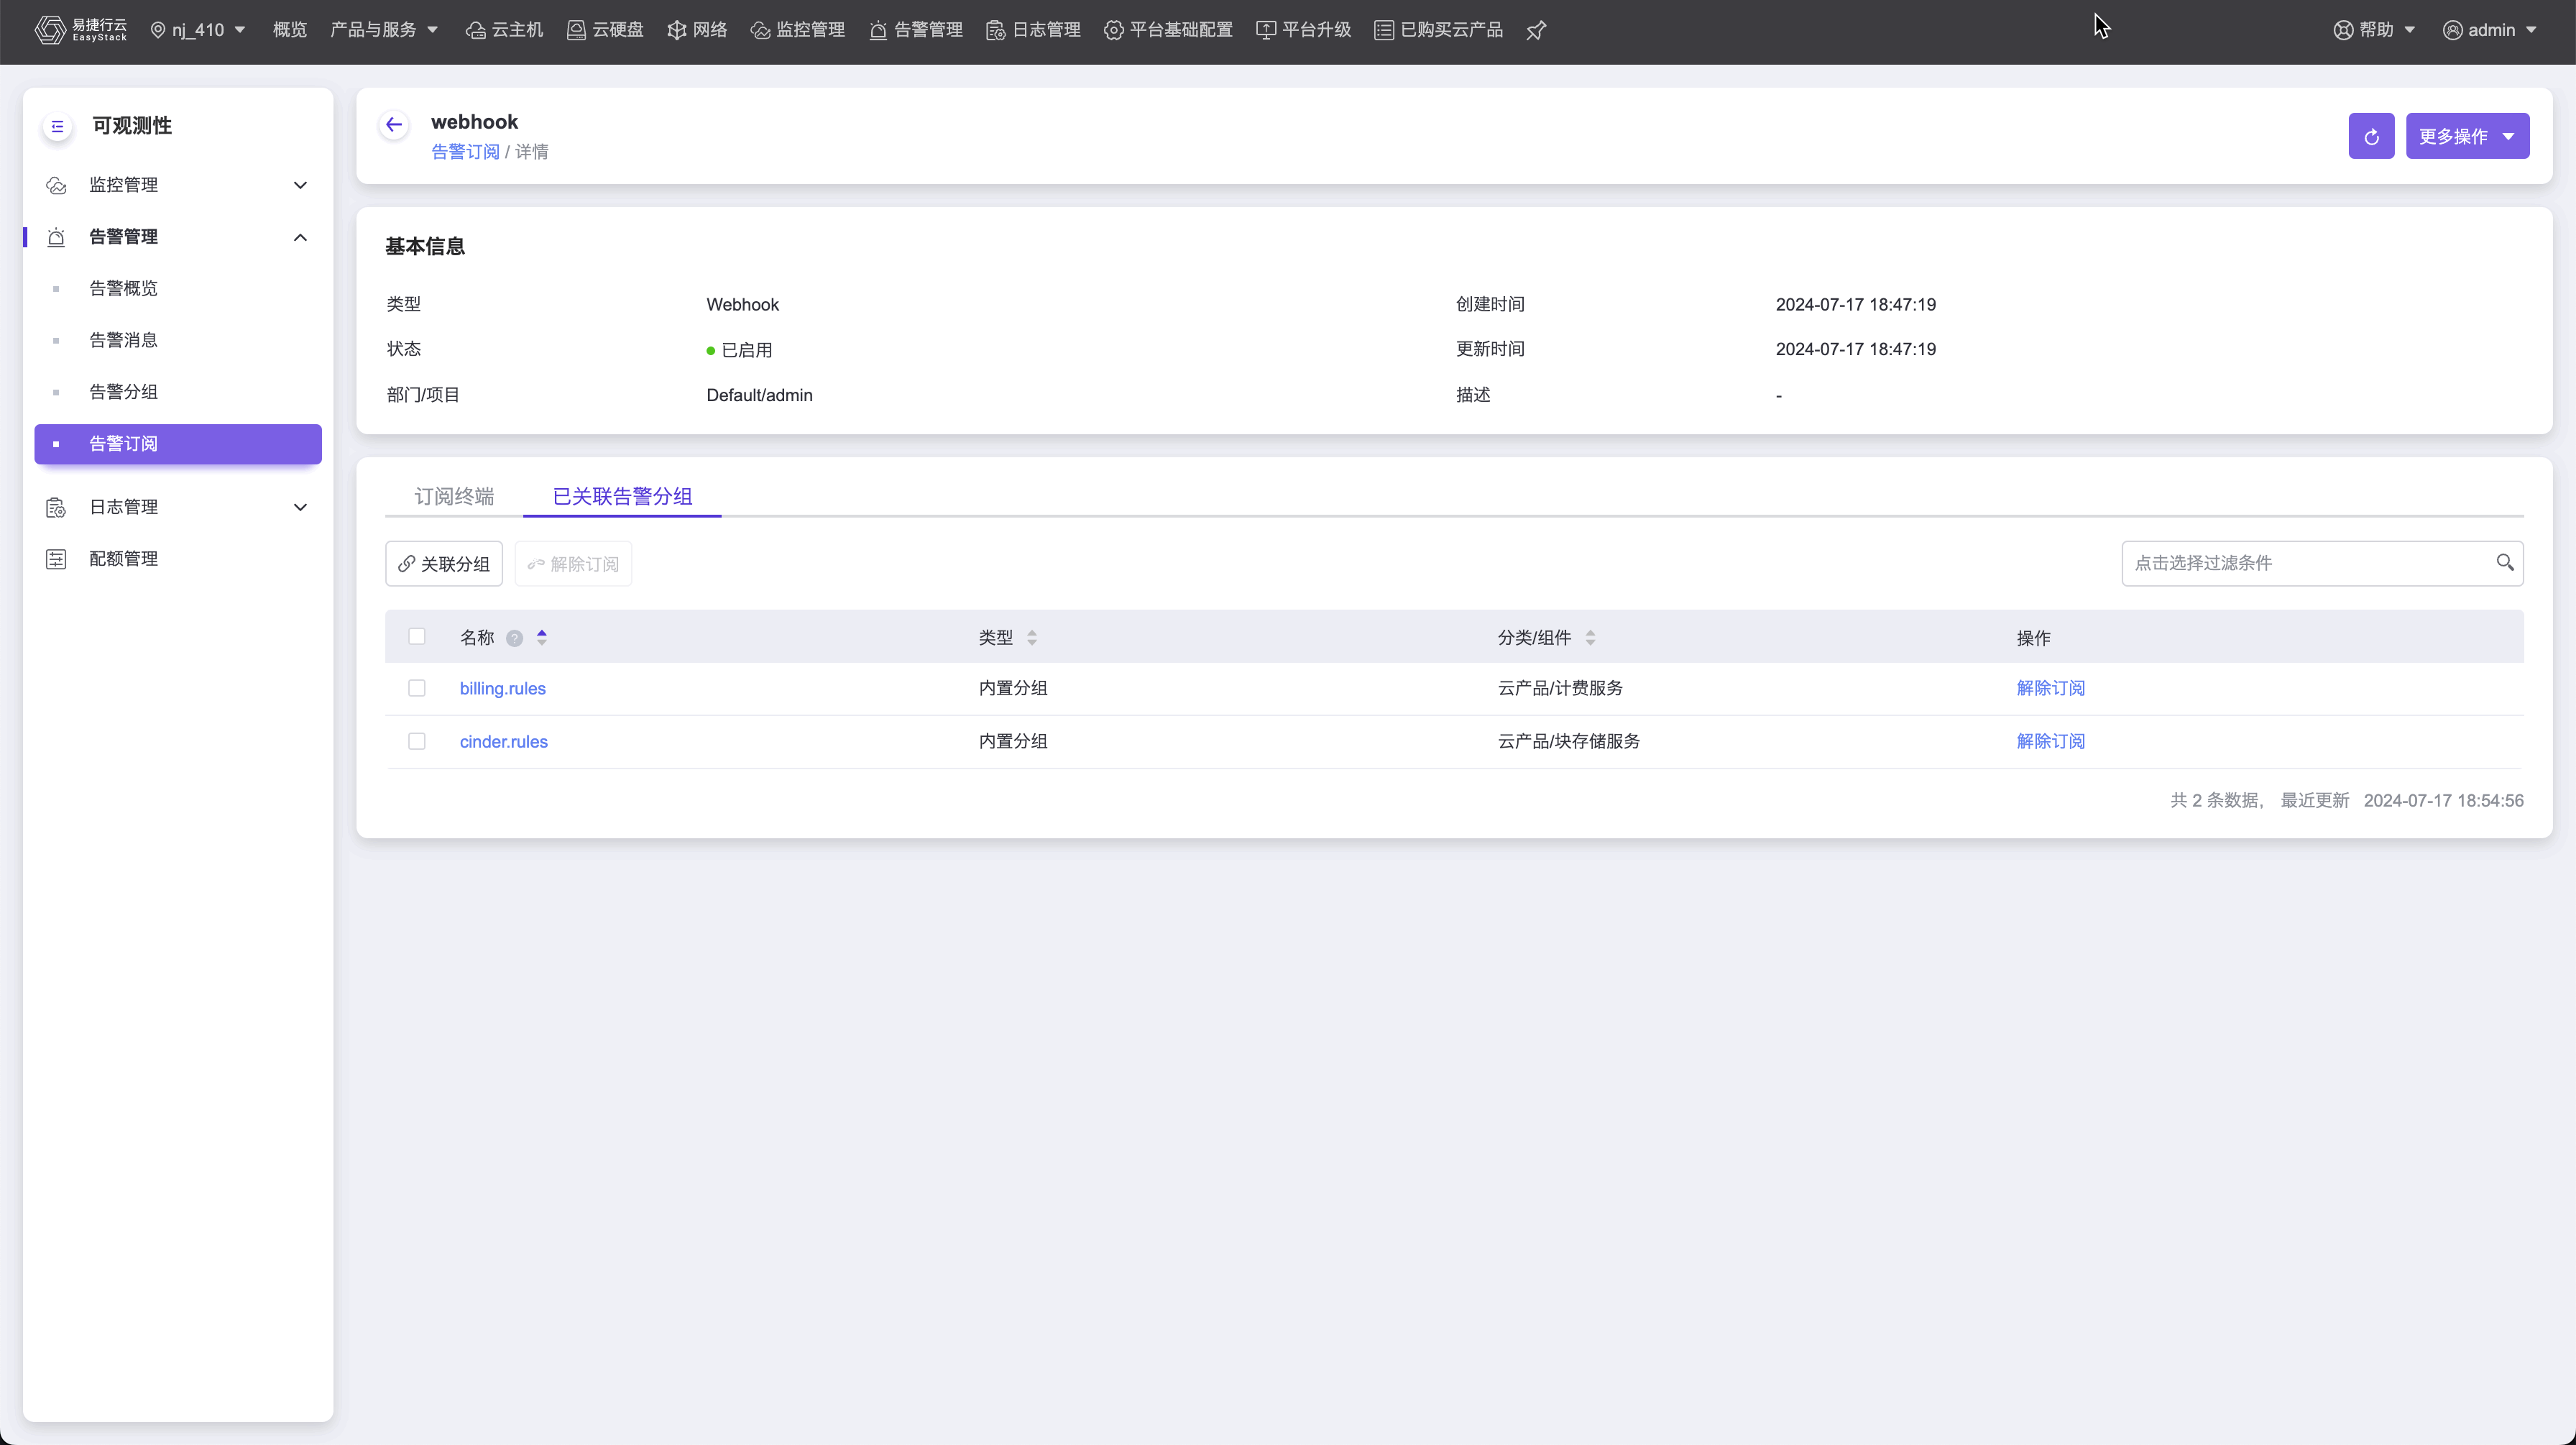The width and height of the screenshot is (2576, 1445).
Task: Check the billing.rules row checkbox
Action: click(417, 688)
